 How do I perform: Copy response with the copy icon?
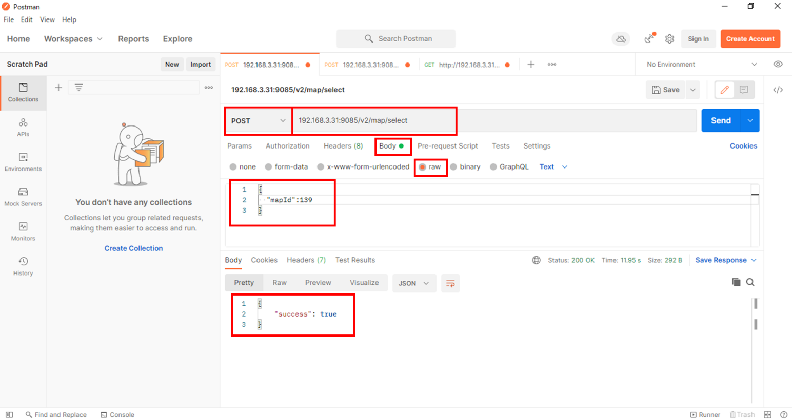[736, 282]
